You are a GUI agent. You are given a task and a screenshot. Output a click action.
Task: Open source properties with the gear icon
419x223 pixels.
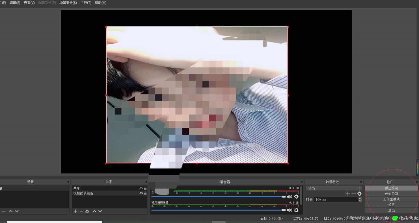(x=87, y=211)
